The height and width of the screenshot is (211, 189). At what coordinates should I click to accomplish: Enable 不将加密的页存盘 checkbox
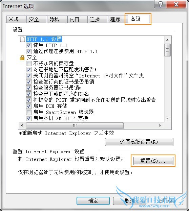29,63
